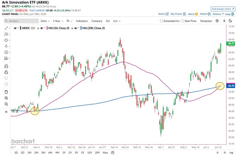Image resolution: width=240 pixels, height=156 pixels.
Task: Click the trash delete drawings icon
Action: [x=6, y=92]
